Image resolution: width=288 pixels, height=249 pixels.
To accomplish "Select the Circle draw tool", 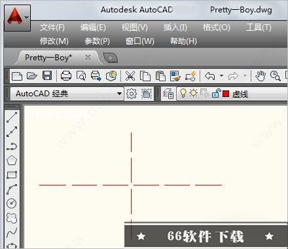I will [x=12, y=203].
